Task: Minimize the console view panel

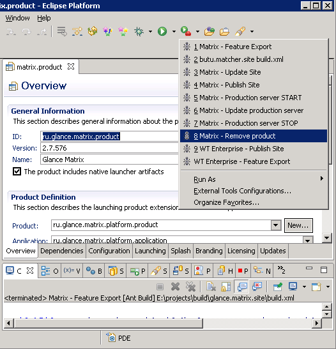Action: click(309, 268)
